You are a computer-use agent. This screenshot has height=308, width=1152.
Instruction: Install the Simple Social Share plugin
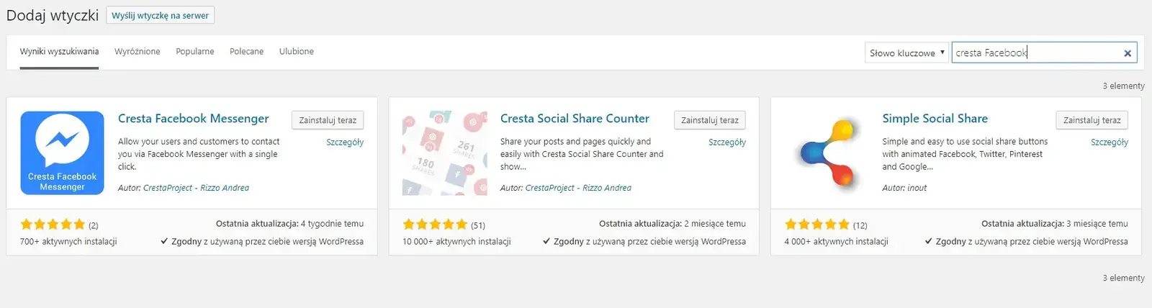(1092, 120)
